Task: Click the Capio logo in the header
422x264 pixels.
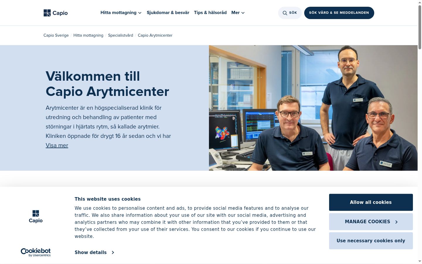Action: pyautogui.click(x=56, y=13)
